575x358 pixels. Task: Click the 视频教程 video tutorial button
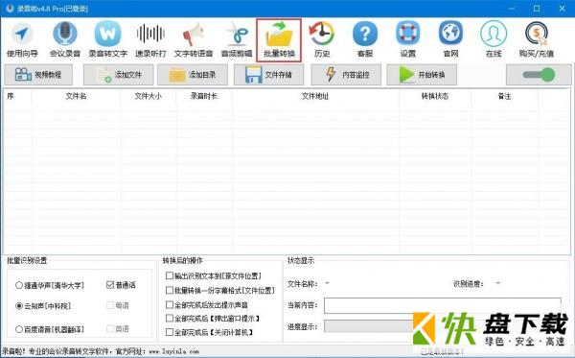click(38, 75)
